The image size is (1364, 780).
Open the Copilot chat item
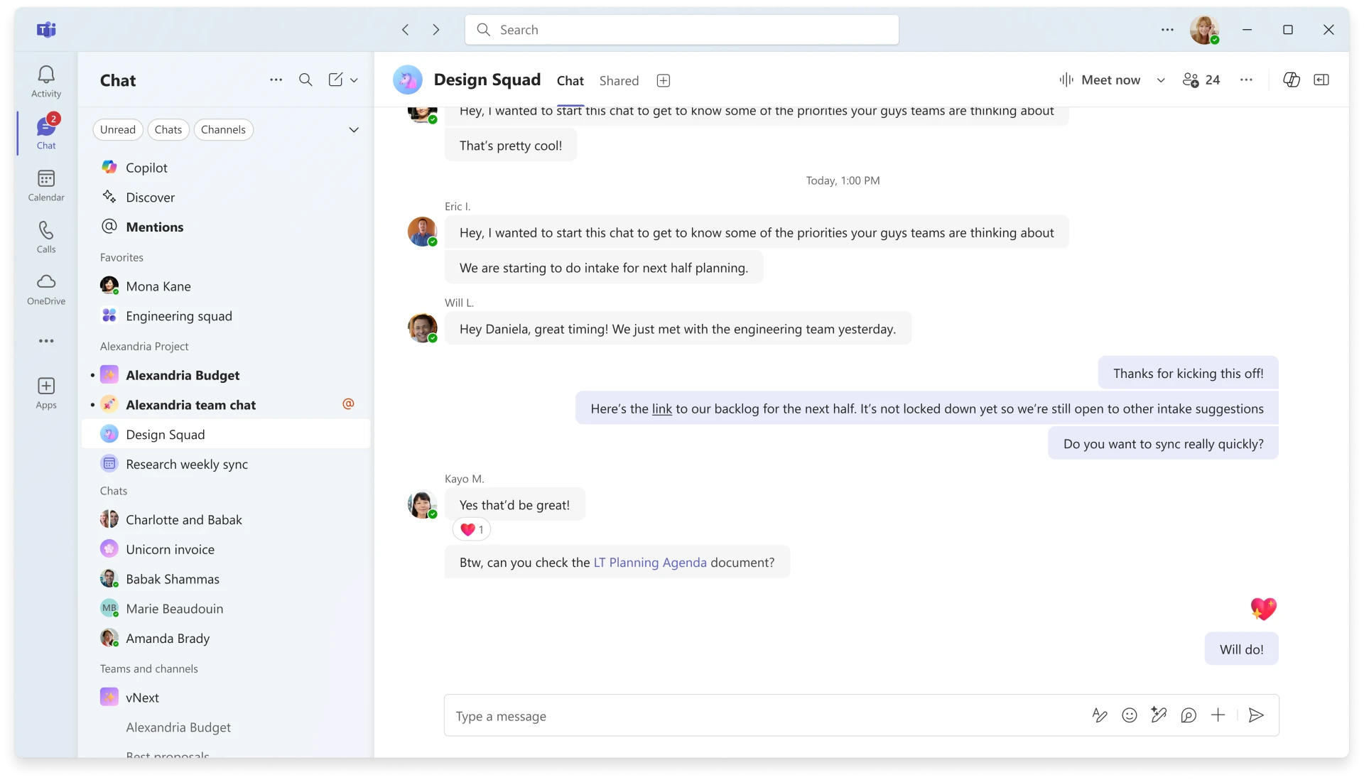(x=146, y=167)
